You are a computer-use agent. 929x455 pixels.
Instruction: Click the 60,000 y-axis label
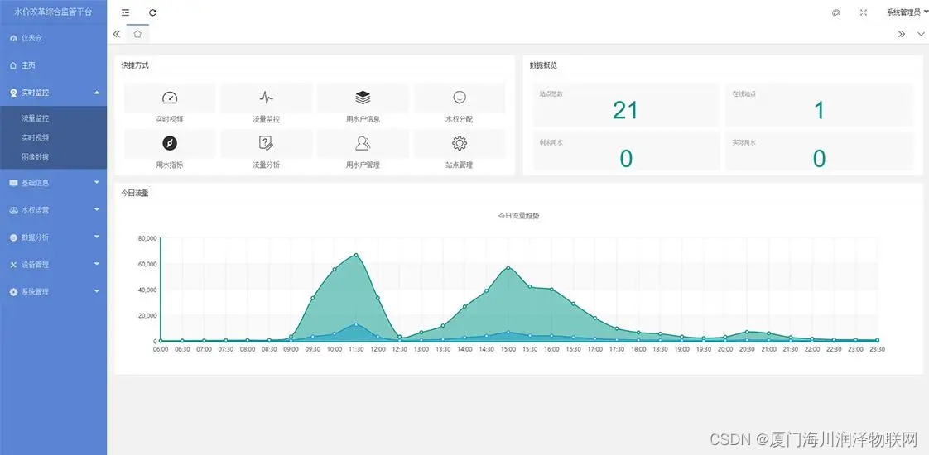click(x=147, y=264)
